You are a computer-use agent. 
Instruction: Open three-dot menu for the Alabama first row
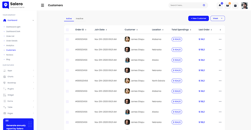[220, 39]
